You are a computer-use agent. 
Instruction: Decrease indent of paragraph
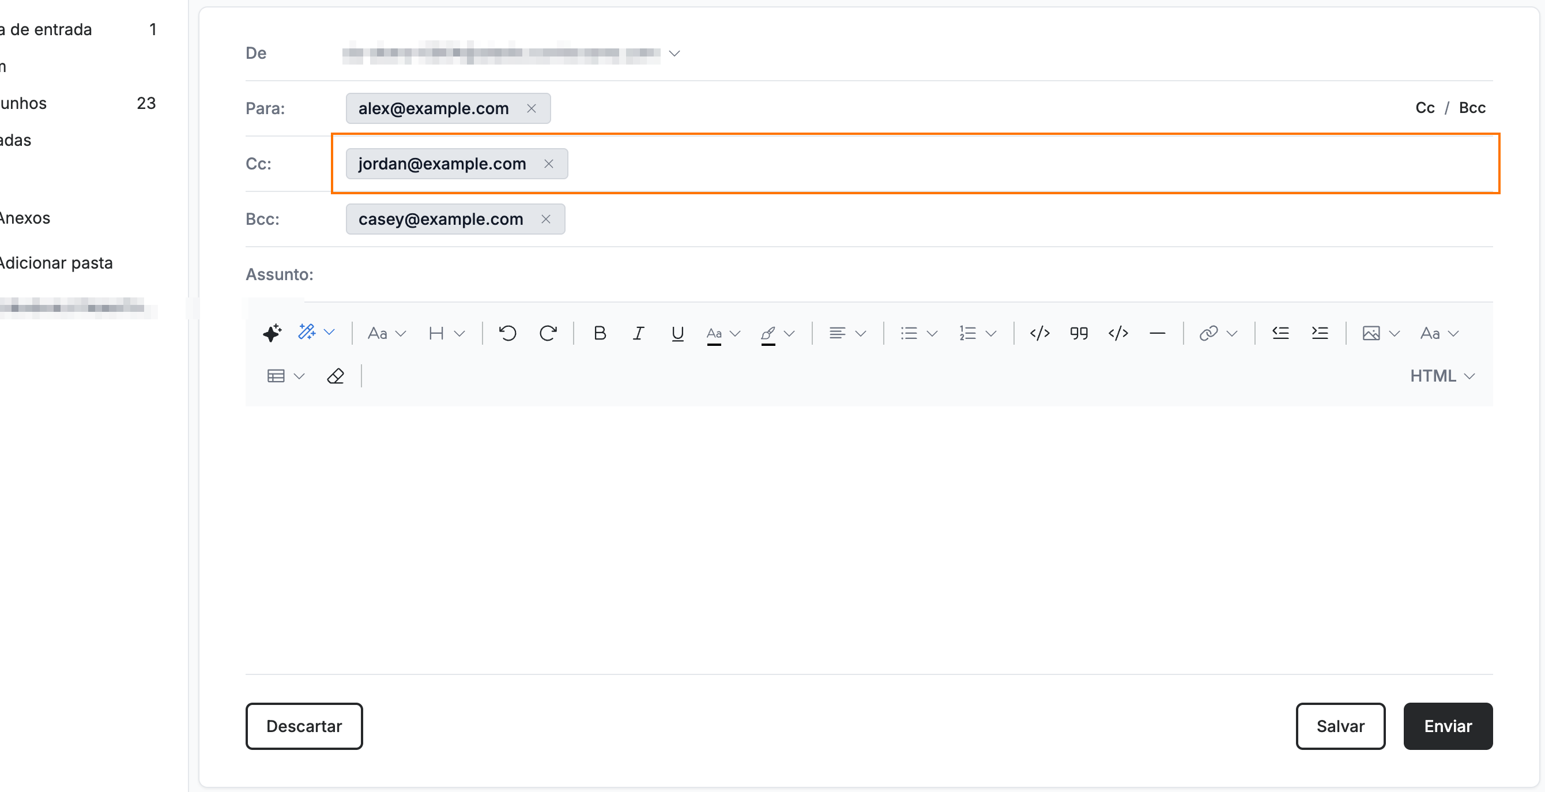pos(1280,333)
